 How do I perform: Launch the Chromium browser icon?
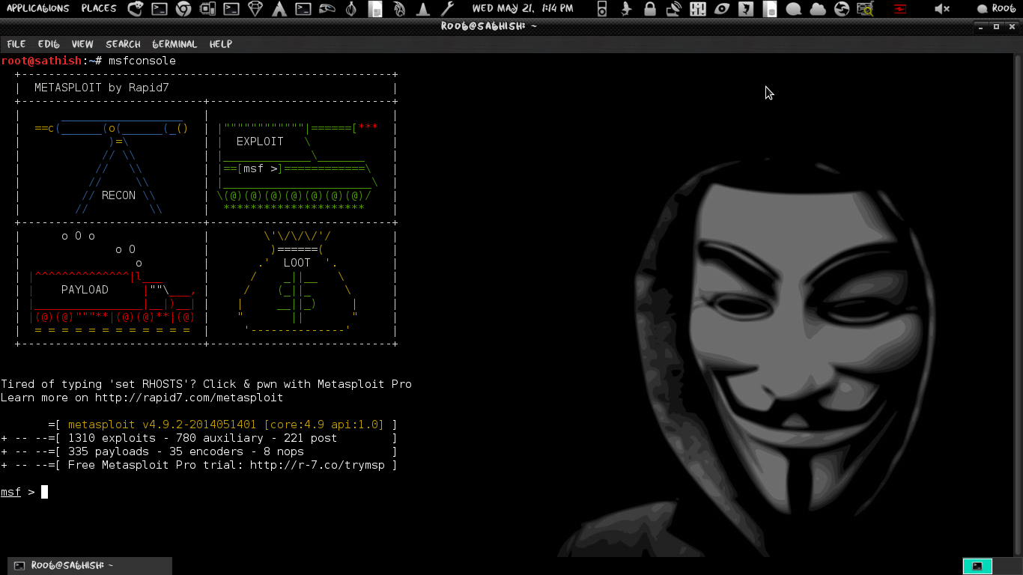[183, 9]
